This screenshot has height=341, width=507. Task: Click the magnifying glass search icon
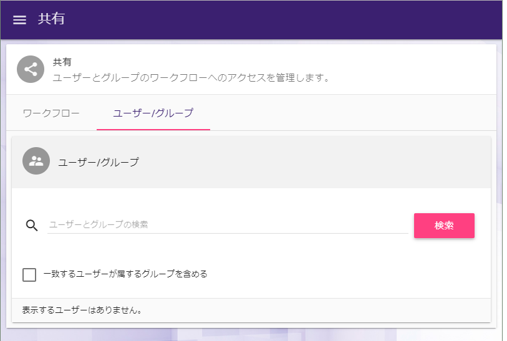[32, 225]
